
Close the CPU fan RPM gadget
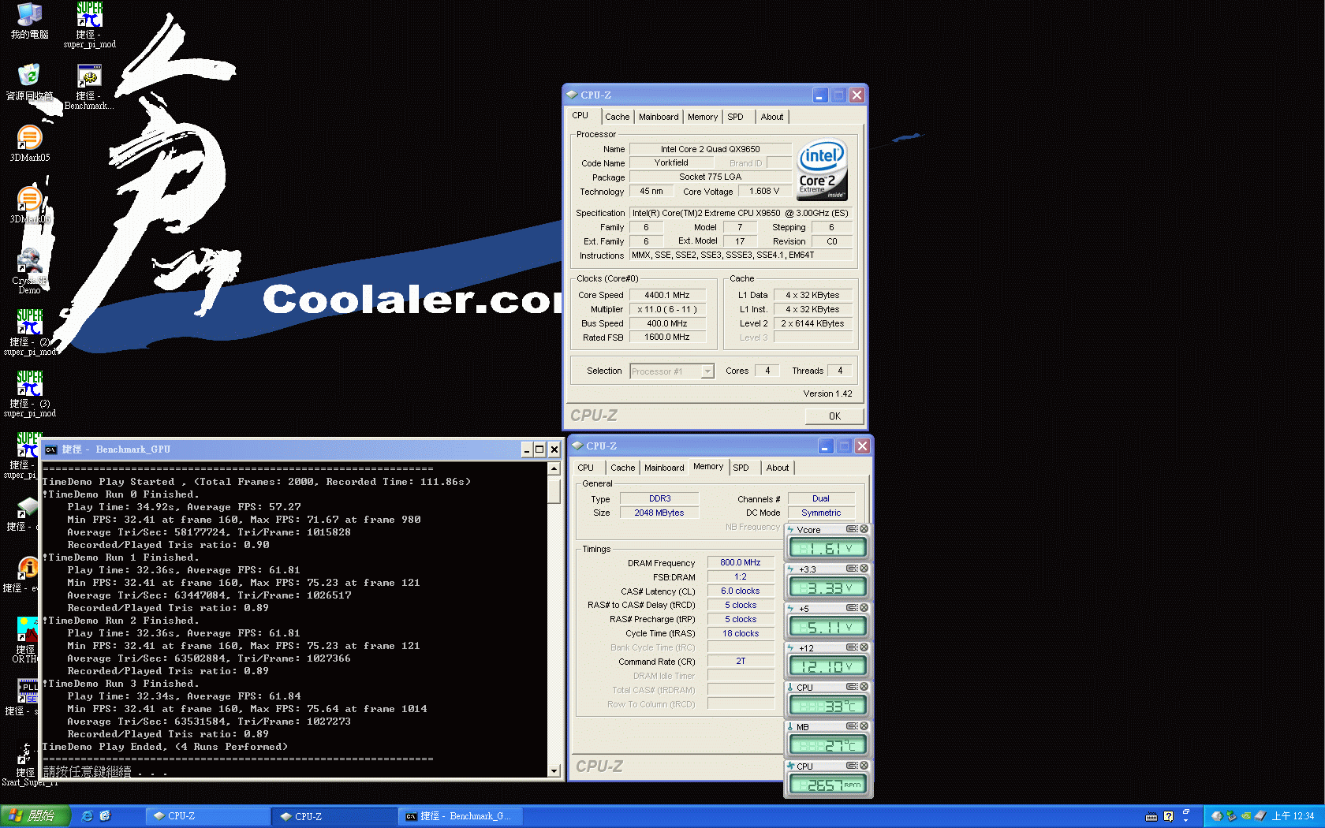864,766
